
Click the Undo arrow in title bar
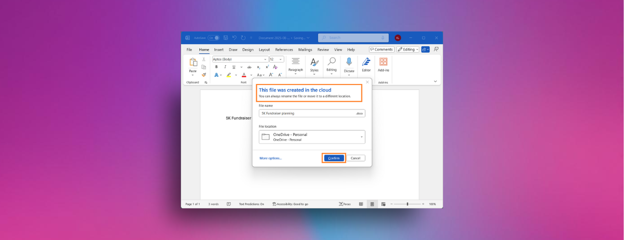coord(234,37)
